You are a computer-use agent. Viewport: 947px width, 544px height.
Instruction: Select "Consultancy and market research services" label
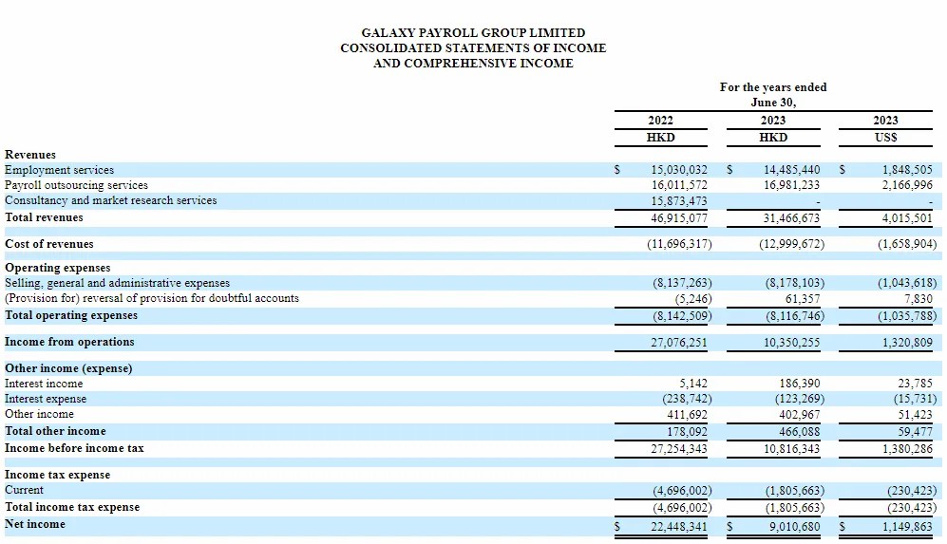pyautogui.click(x=110, y=200)
